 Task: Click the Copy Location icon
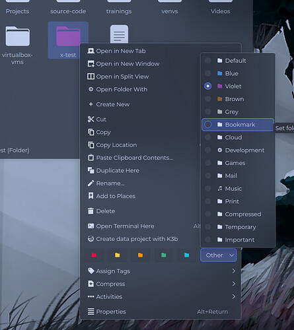click(91, 145)
